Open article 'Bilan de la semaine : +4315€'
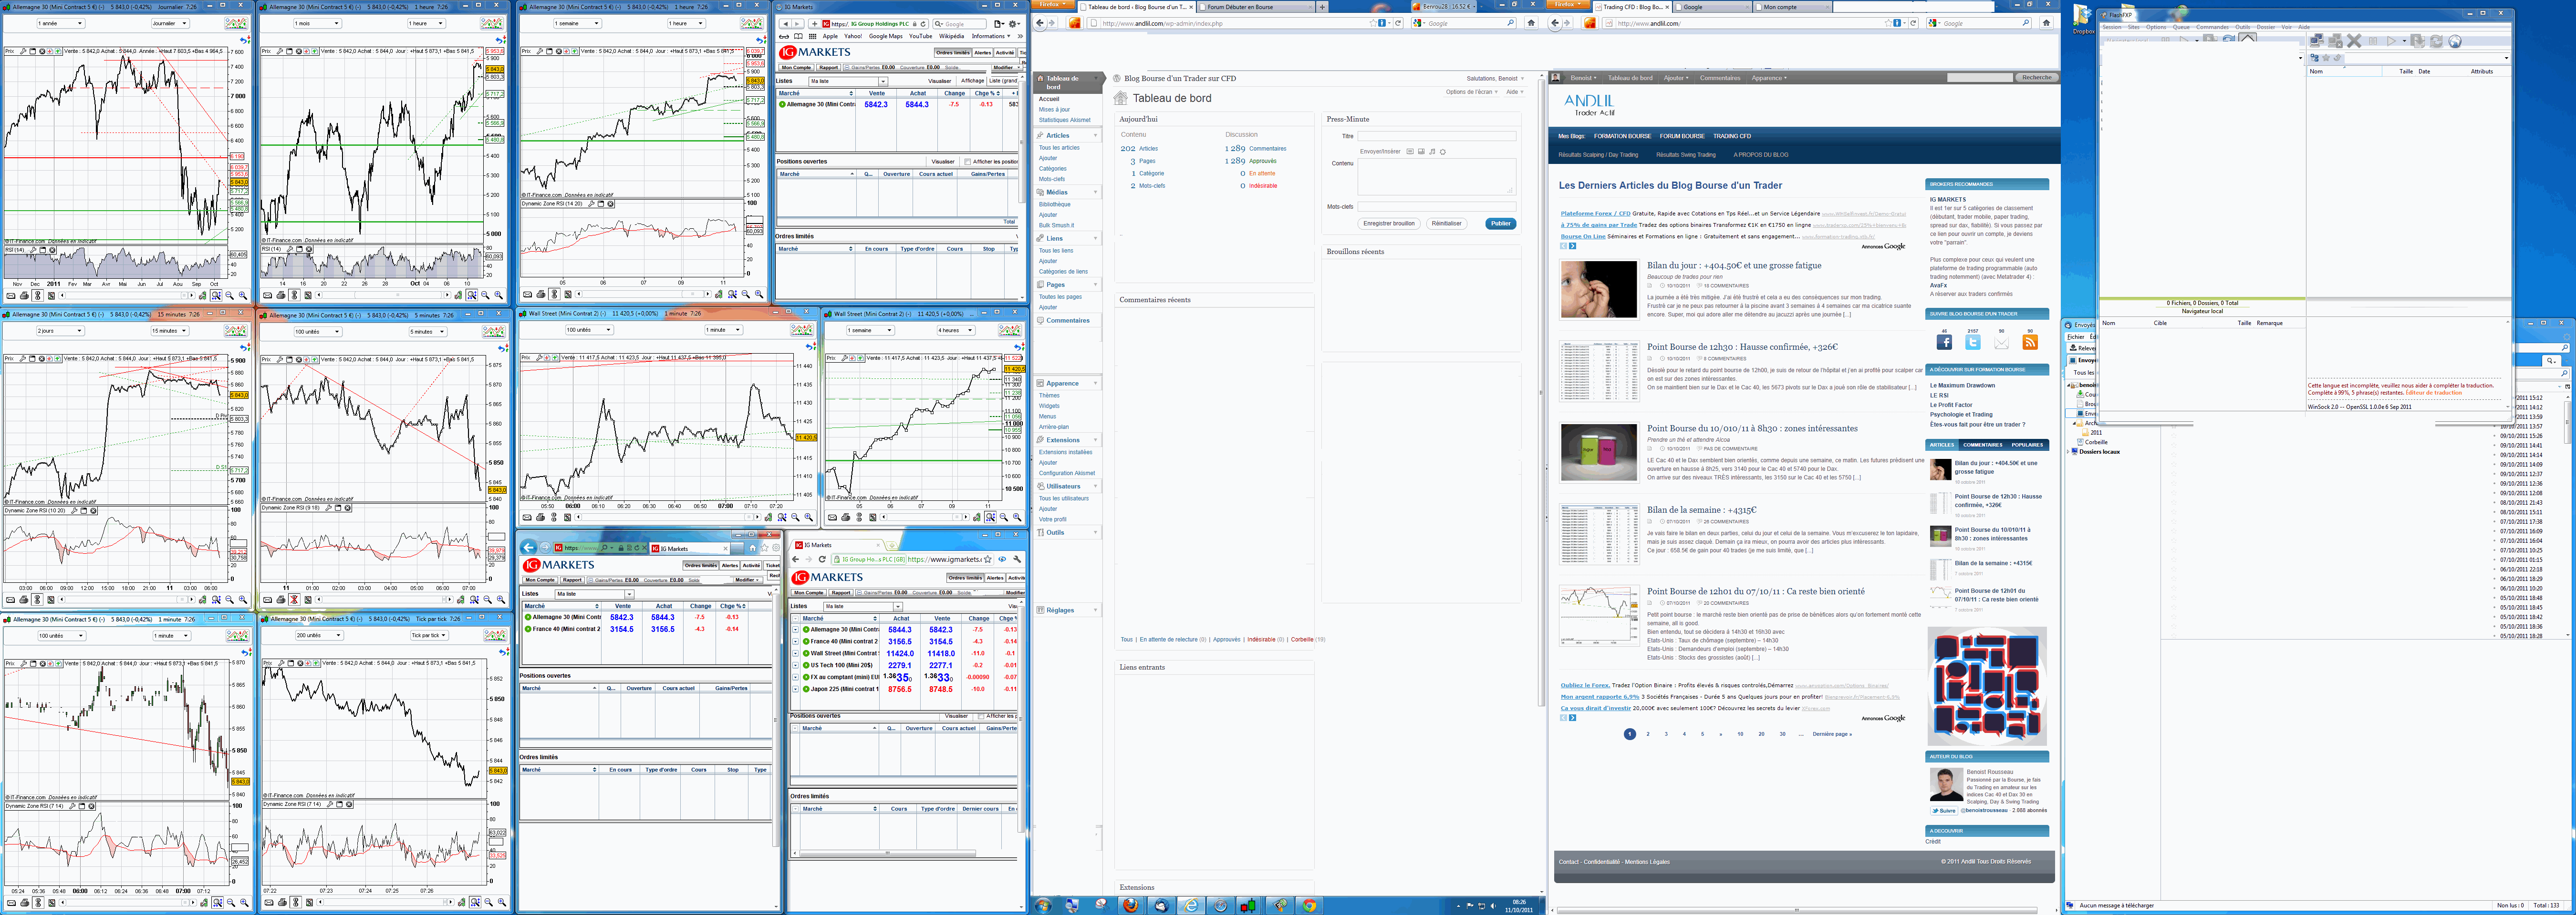This screenshot has width=2576, height=915. tap(1701, 509)
